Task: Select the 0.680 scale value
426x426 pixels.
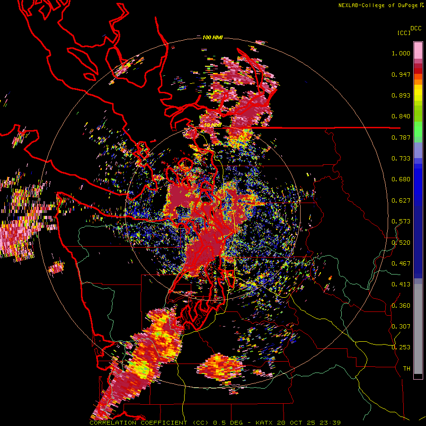Action: coord(401,179)
